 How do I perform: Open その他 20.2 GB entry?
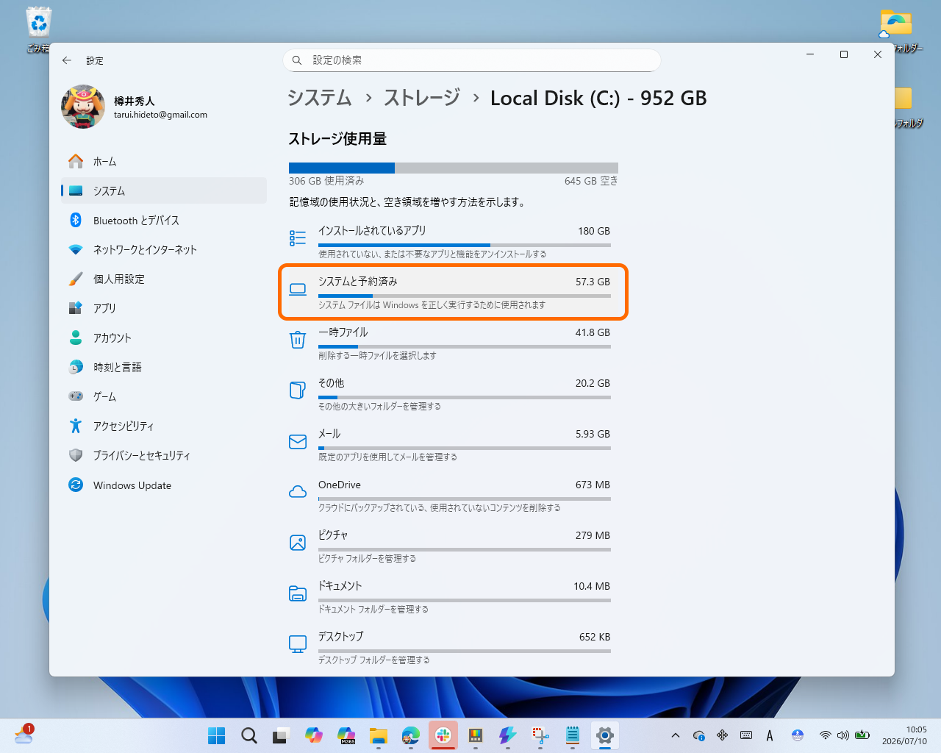click(x=453, y=393)
